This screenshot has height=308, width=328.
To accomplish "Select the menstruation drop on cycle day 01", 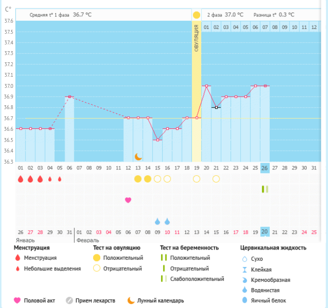I will [21, 179].
